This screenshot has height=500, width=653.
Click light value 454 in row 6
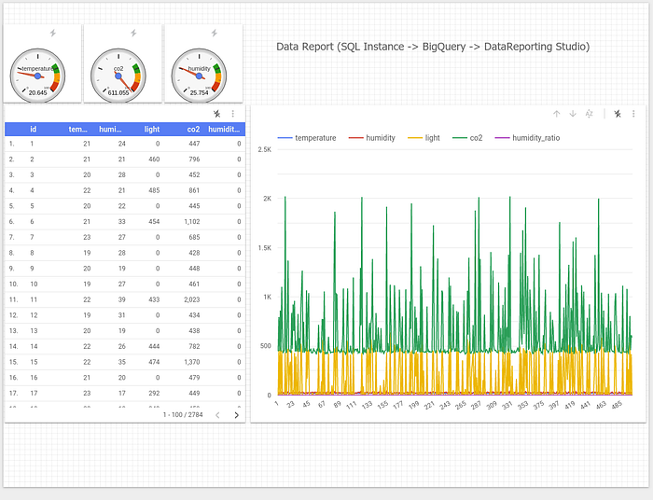154,221
